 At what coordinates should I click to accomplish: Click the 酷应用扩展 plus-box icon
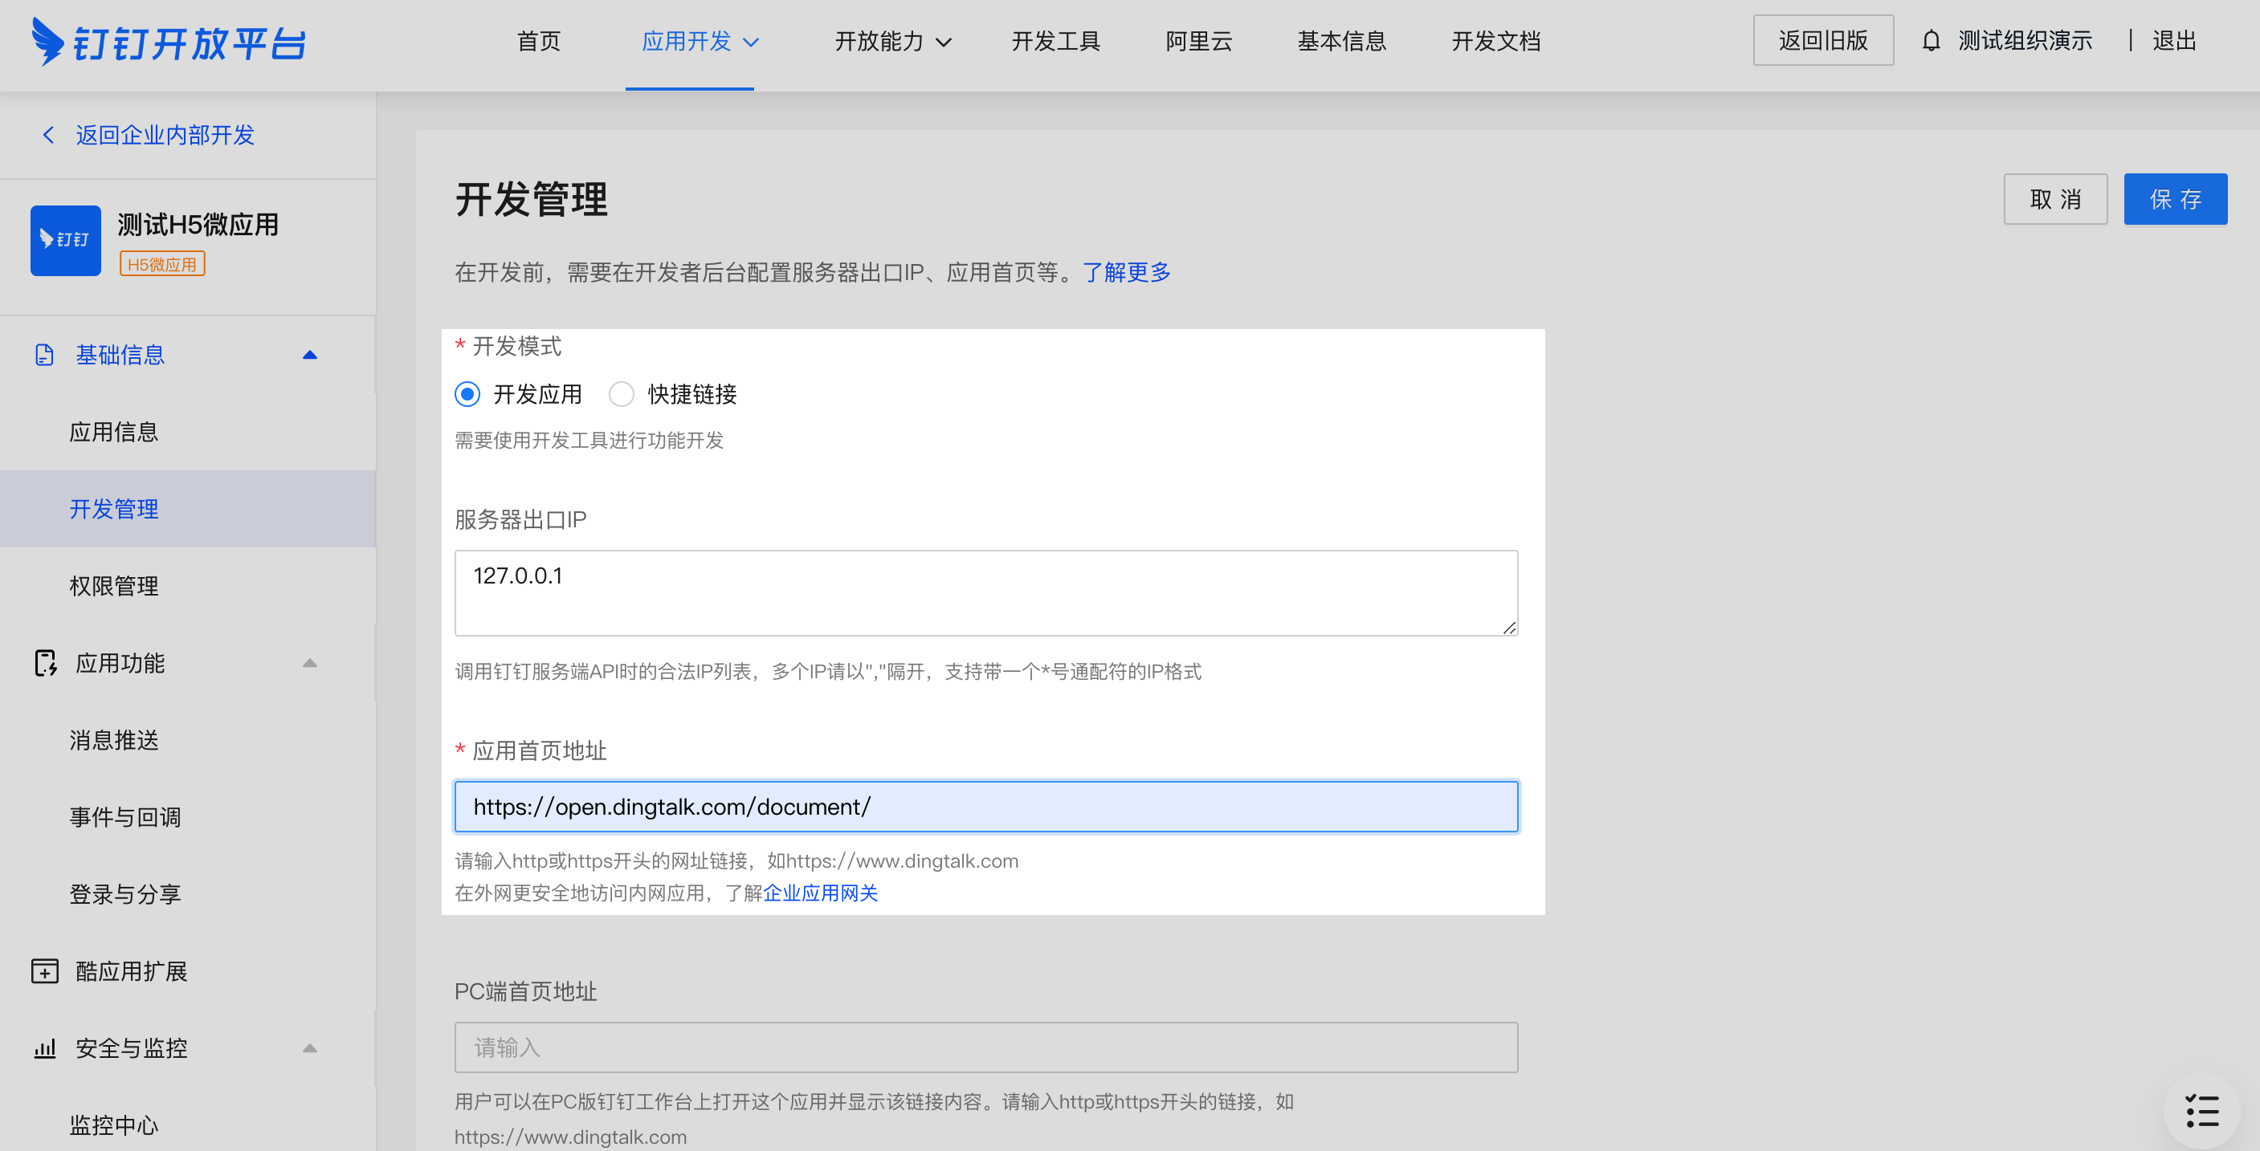tap(45, 971)
